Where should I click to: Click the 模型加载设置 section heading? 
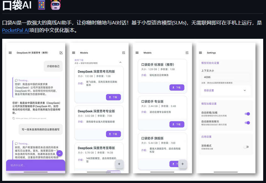[209, 104]
